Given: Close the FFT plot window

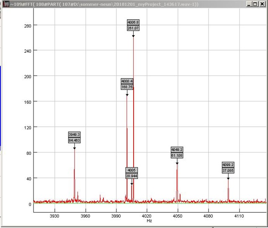Looking at the screenshot, I should click(x=263, y=4).
